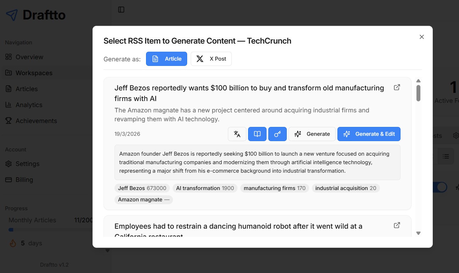Click the dancing humanoid robot headline
The image size is (459, 273).
tap(238, 230)
